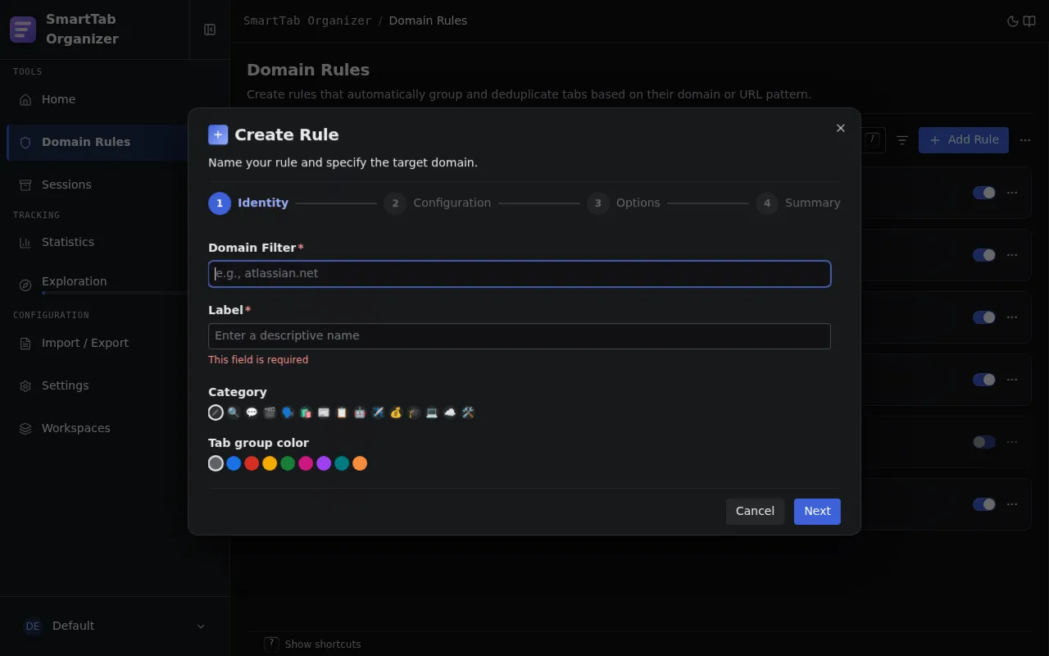
Task: Choose the speech bubble chat category
Action: click(252, 412)
